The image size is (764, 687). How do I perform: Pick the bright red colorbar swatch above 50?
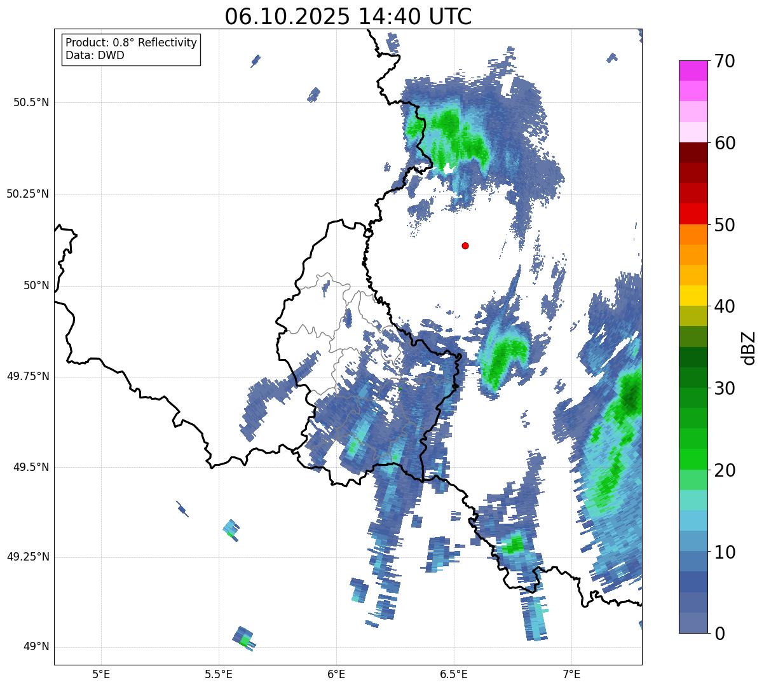click(x=693, y=214)
